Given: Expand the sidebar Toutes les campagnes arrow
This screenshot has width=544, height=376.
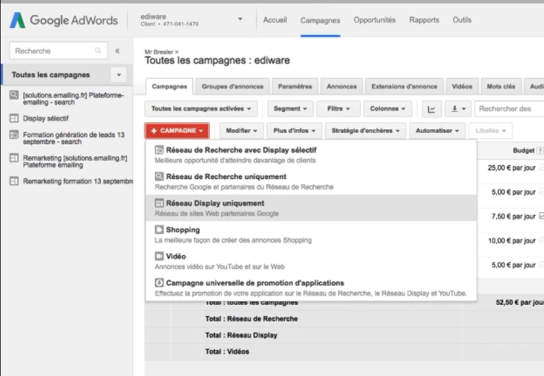Looking at the screenshot, I should click(119, 75).
